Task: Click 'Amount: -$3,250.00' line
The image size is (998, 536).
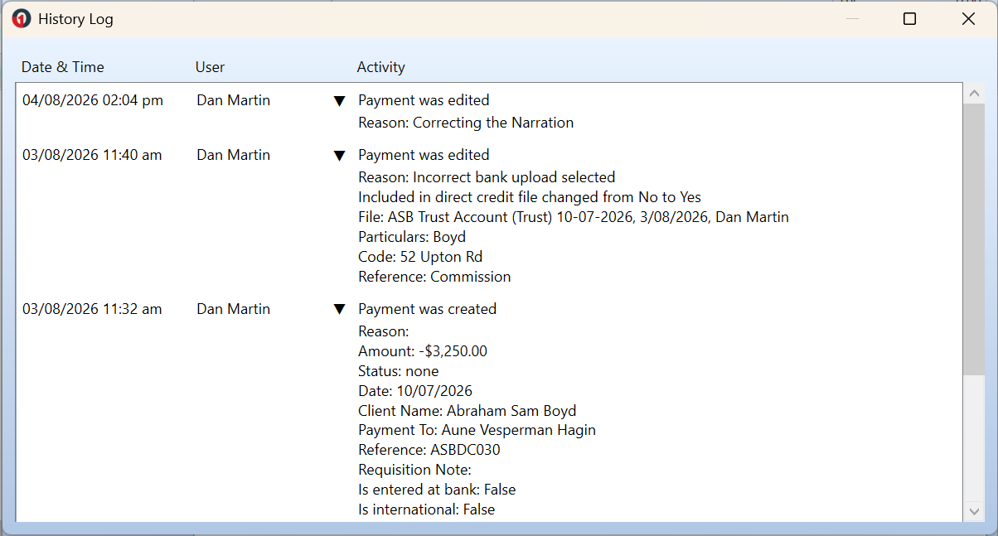Action: (x=423, y=351)
